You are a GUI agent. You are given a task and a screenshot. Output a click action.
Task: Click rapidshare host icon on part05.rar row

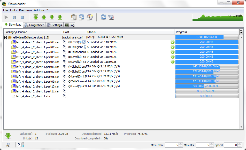point(64,61)
